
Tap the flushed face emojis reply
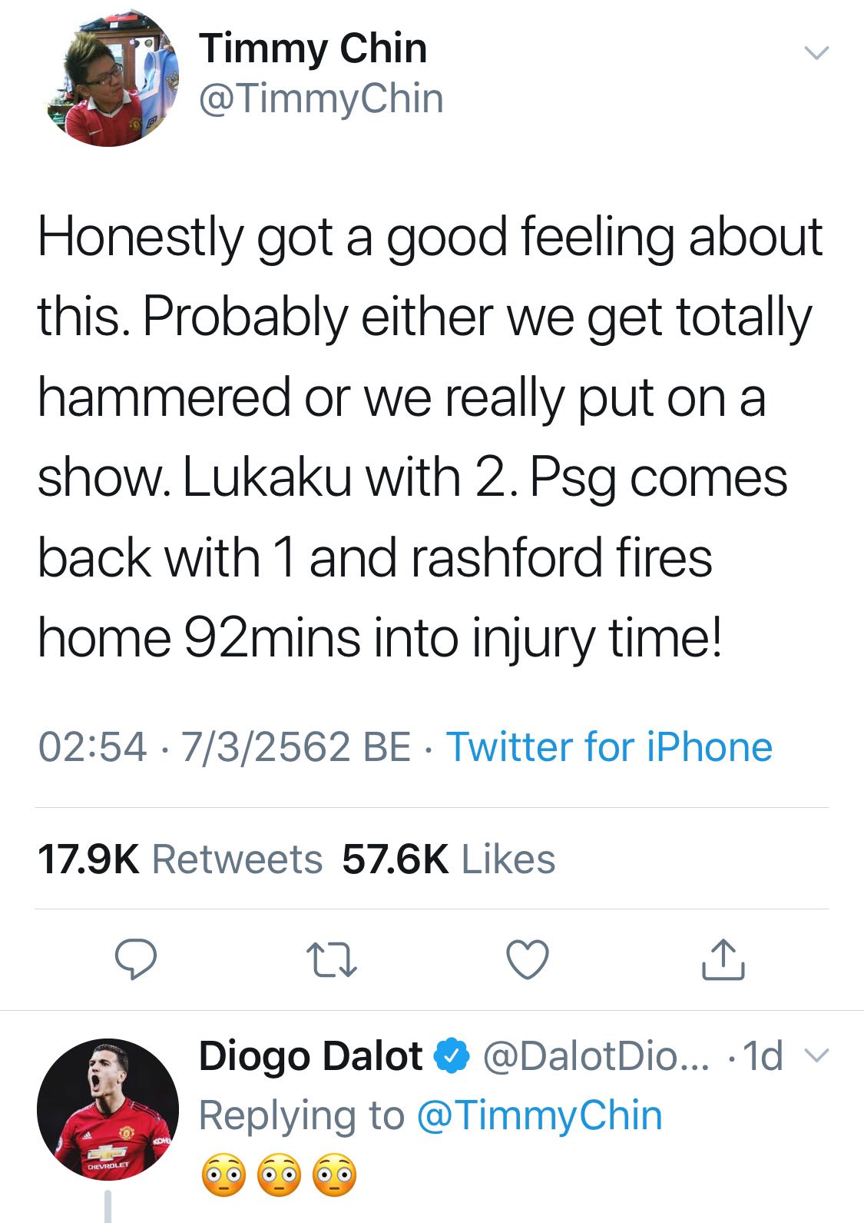(x=279, y=1175)
